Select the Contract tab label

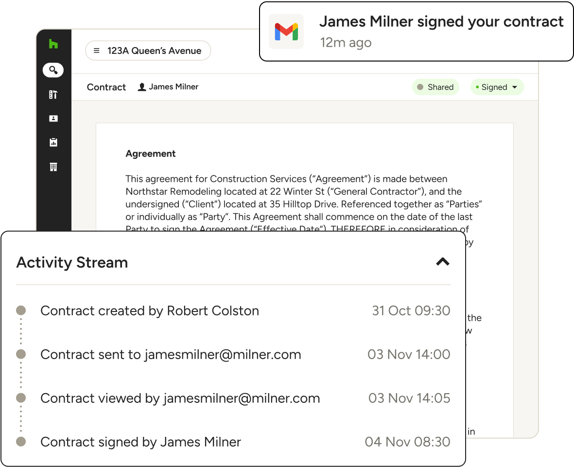click(x=106, y=87)
